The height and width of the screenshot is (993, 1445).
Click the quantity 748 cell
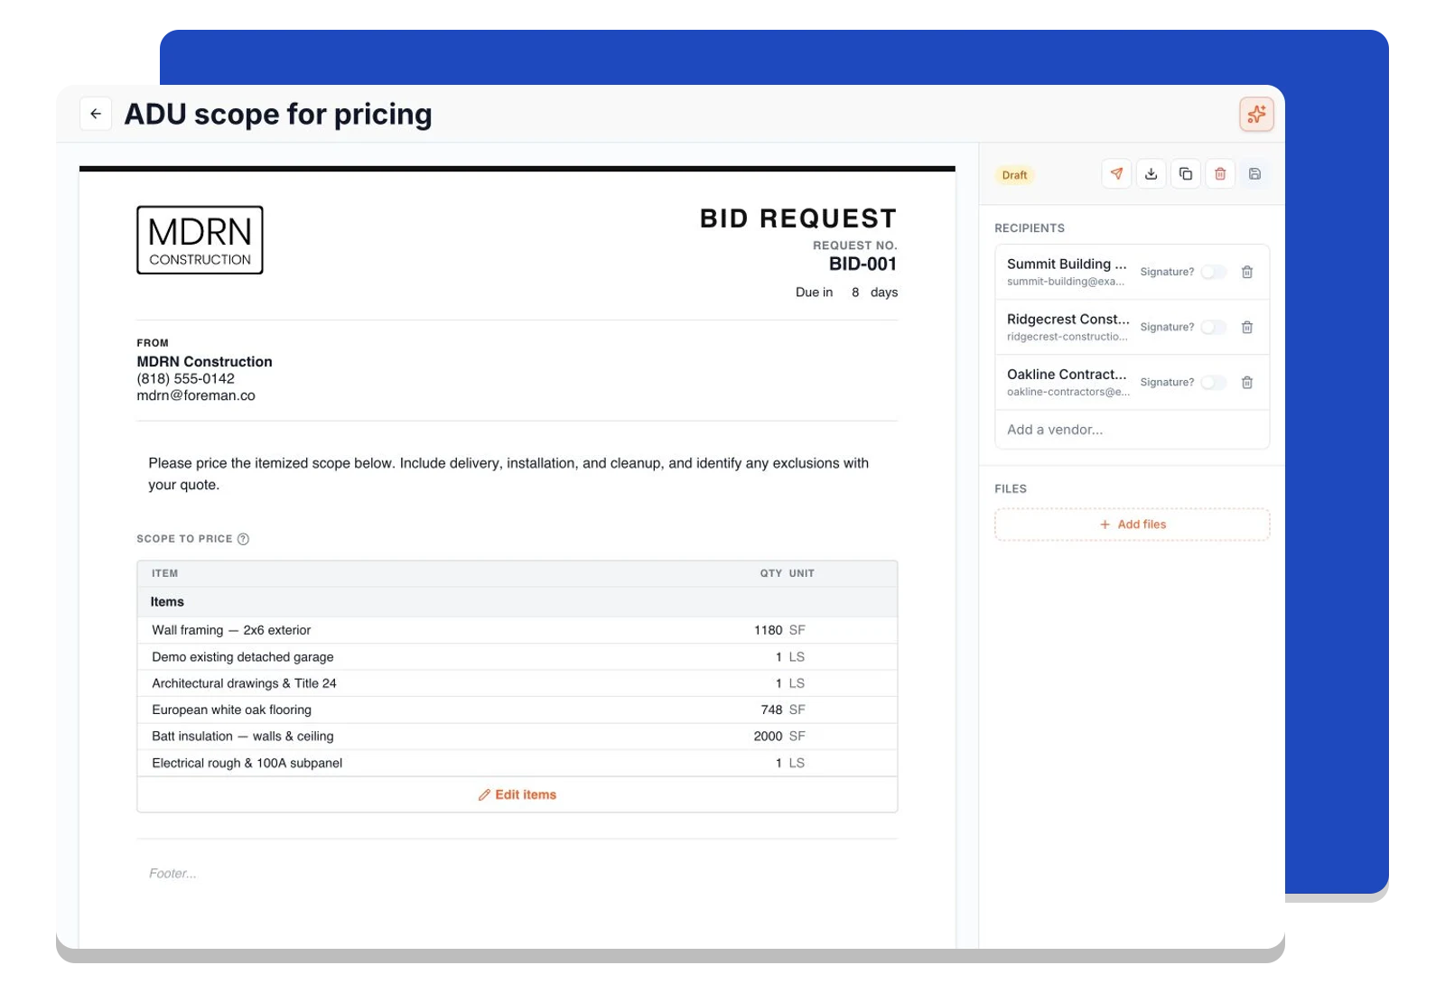[771, 710]
